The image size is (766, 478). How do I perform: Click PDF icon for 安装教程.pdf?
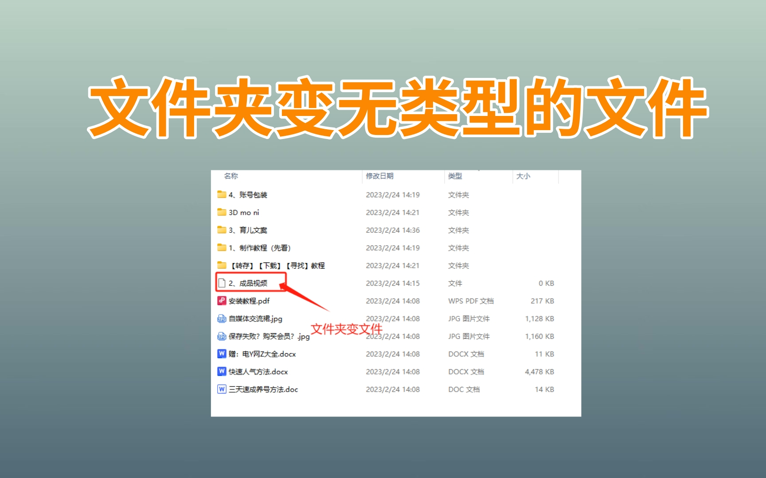click(x=222, y=301)
